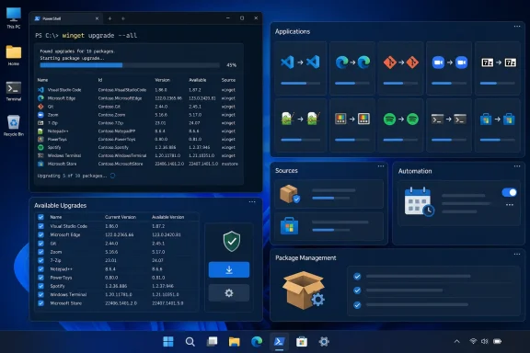Image resolution: width=530 pixels, height=353 pixels.
Task: Select the Spotify application tile
Action: pos(400,125)
